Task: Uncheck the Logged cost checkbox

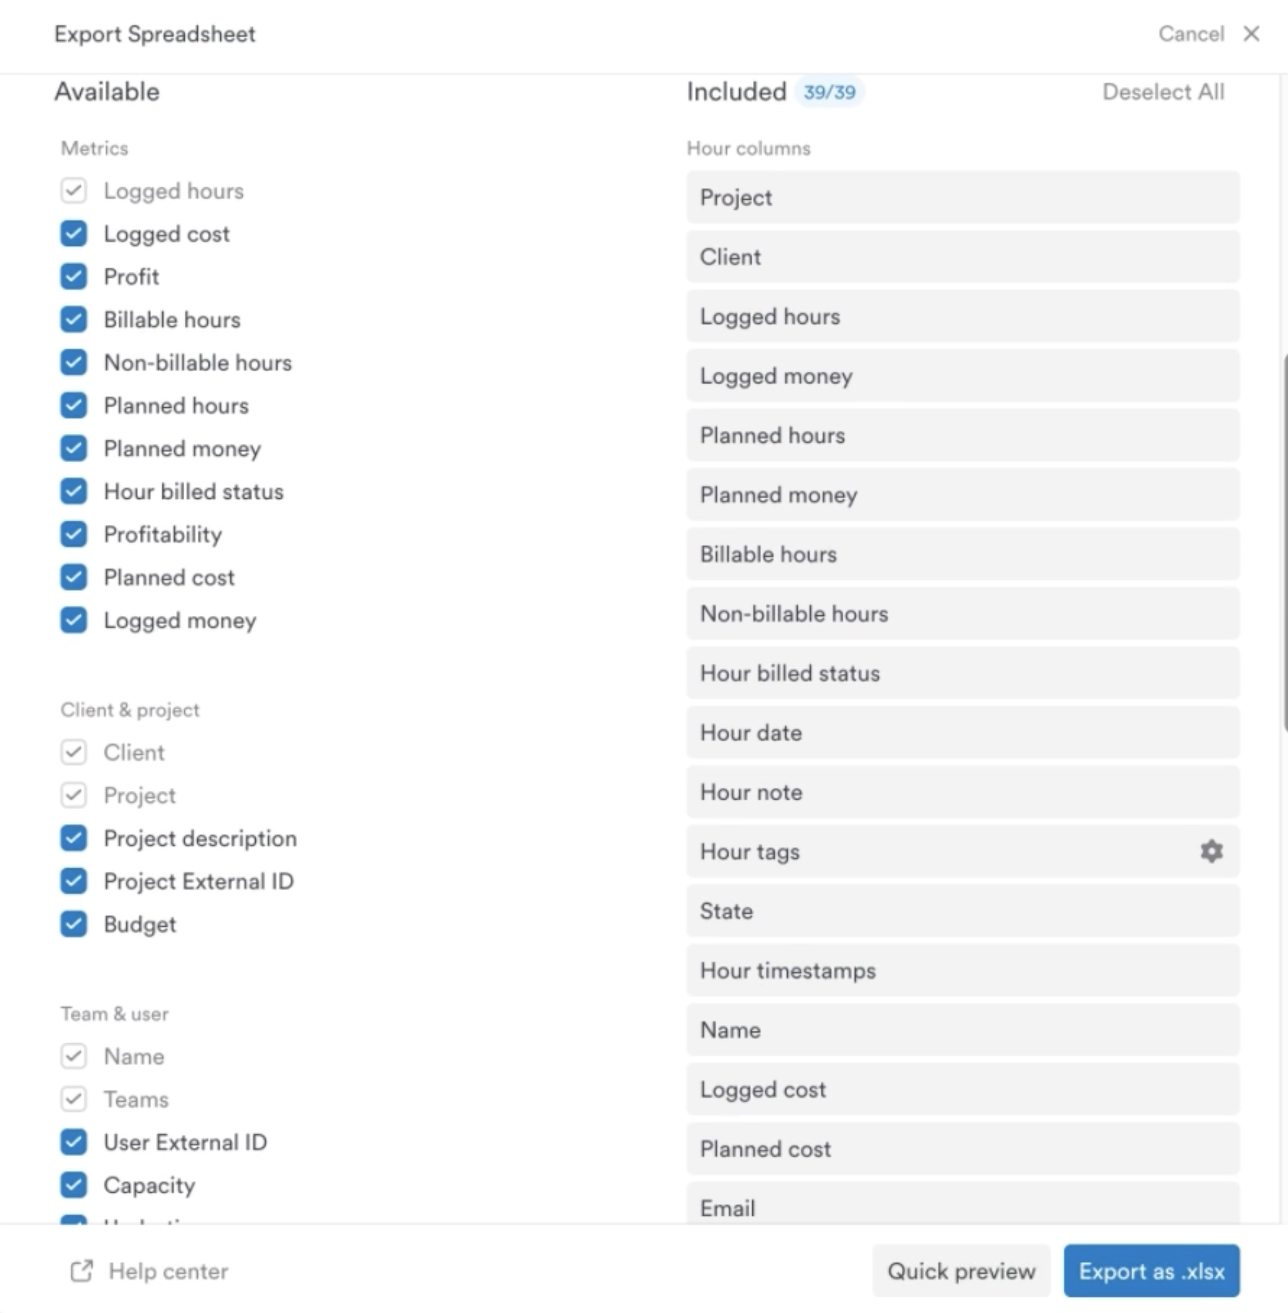Action: click(x=74, y=234)
